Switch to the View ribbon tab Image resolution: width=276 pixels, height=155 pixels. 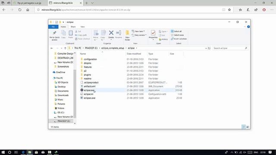tap(82, 27)
